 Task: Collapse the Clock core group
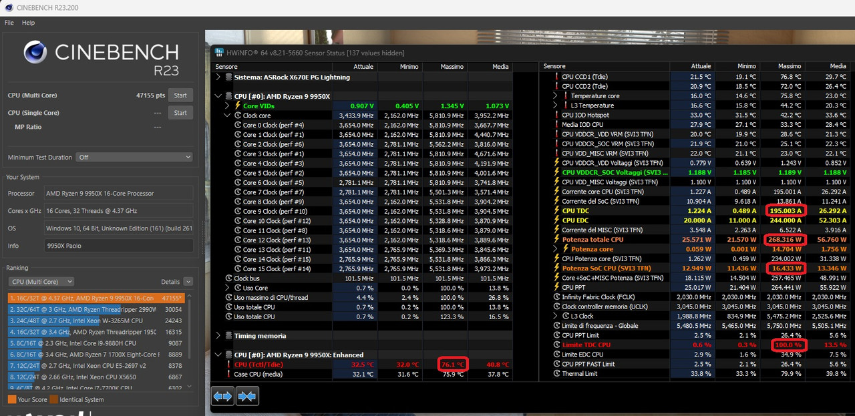(228, 116)
